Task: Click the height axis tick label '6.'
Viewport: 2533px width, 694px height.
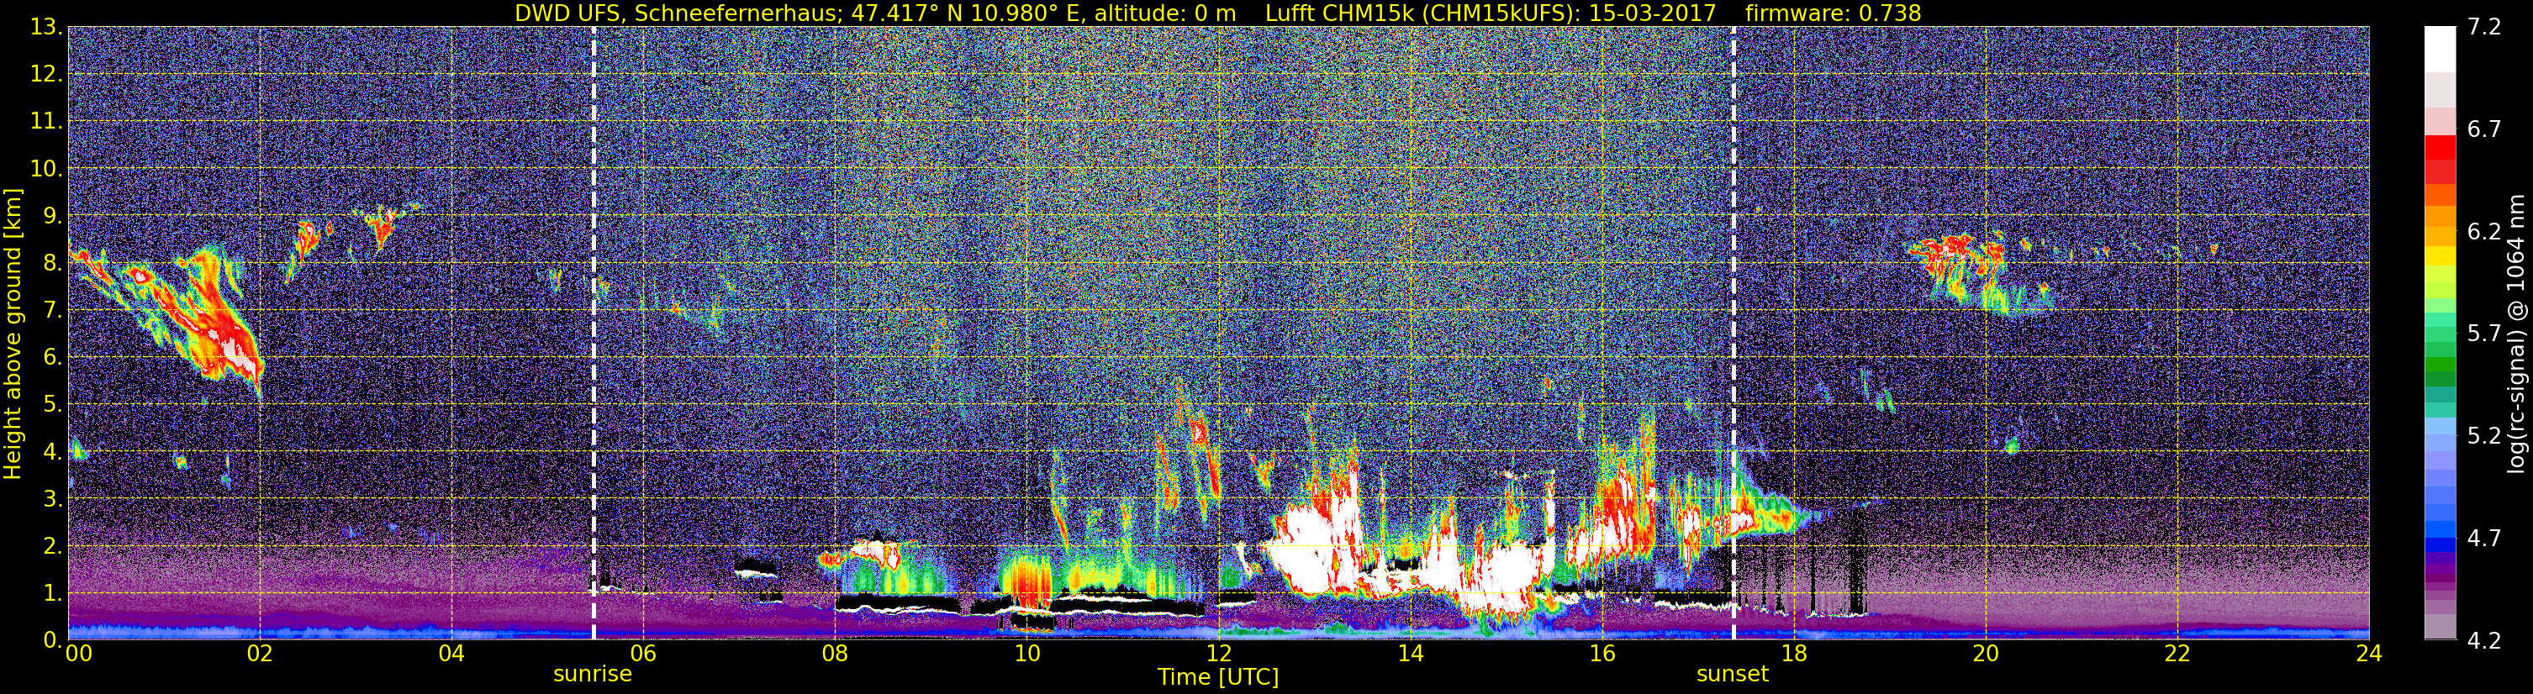Action: 53,358
